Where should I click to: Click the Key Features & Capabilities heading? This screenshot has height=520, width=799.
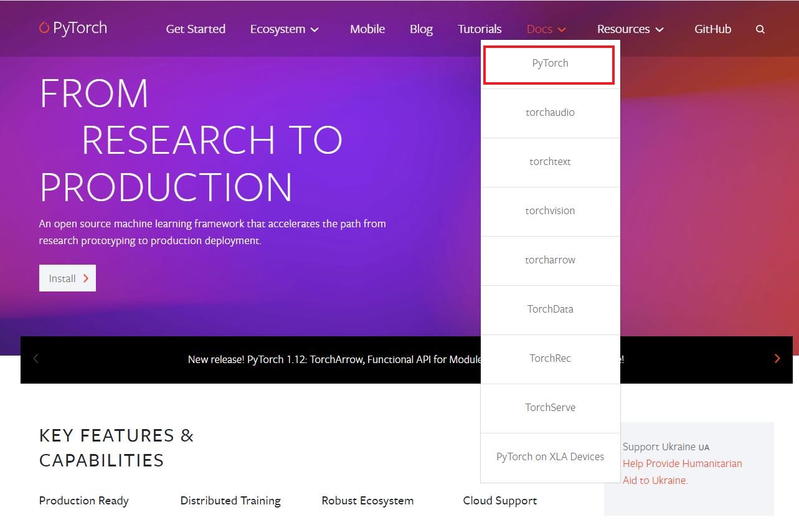point(116,448)
